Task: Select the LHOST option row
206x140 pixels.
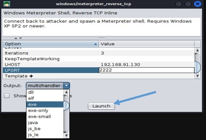Action: point(99,64)
